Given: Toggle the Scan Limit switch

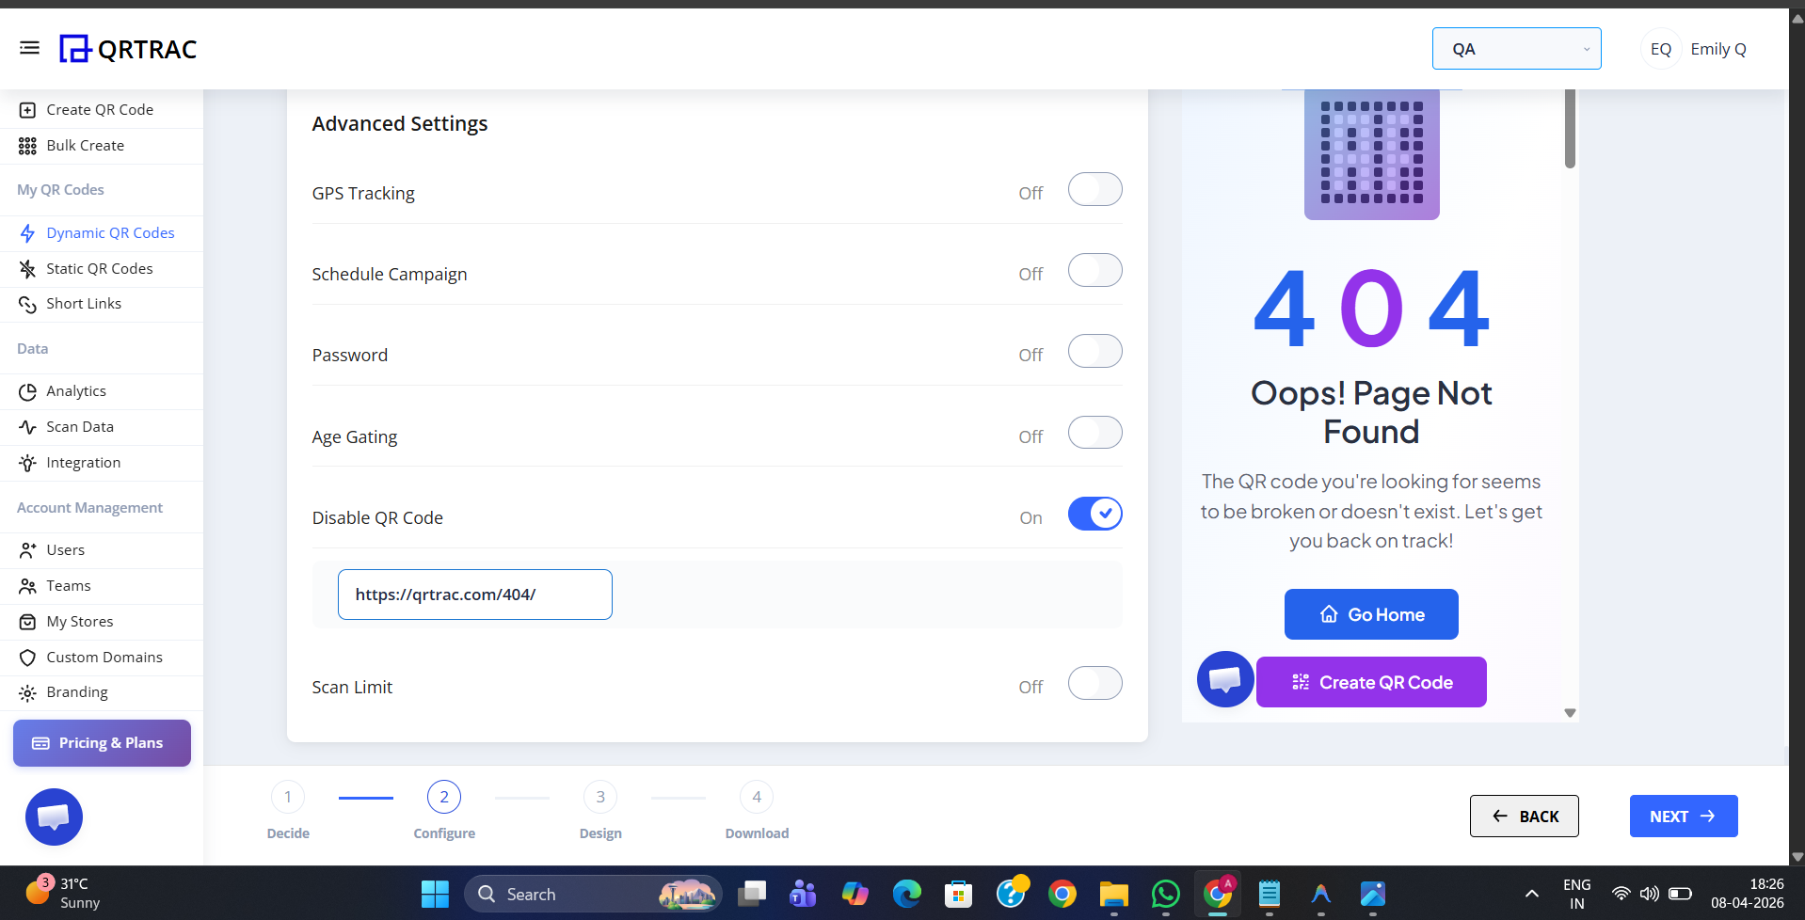Looking at the screenshot, I should click(x=1094, y=684).
